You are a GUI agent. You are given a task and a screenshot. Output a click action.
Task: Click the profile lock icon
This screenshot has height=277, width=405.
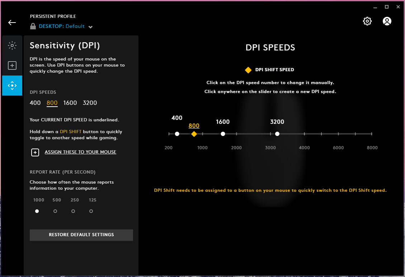pyautogui.click(x=33, y=26)
